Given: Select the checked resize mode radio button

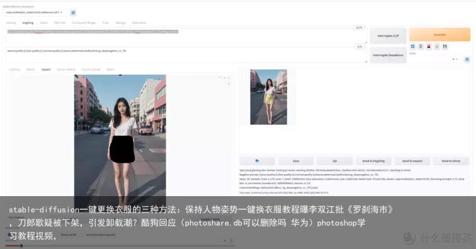Looking at the screenshot, I should pyautogui.click(x=10, y=235).
